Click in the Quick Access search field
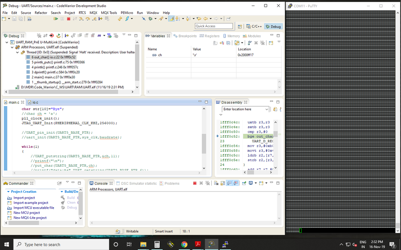The image size is (401, 250). coord(214,26)
